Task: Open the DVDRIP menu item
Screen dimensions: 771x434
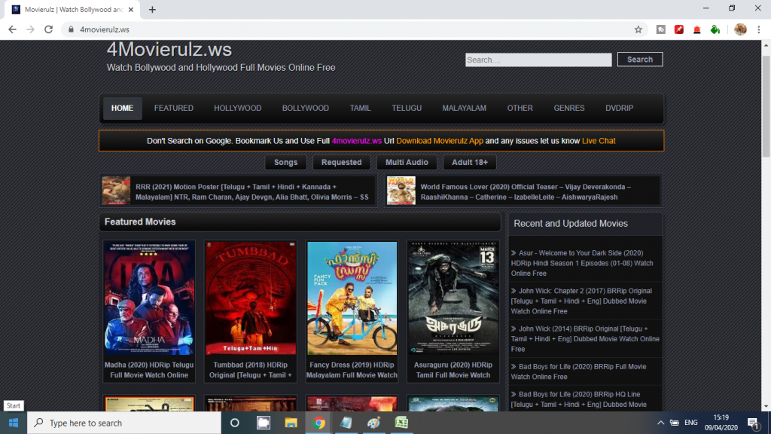Action: click(619, 108)
